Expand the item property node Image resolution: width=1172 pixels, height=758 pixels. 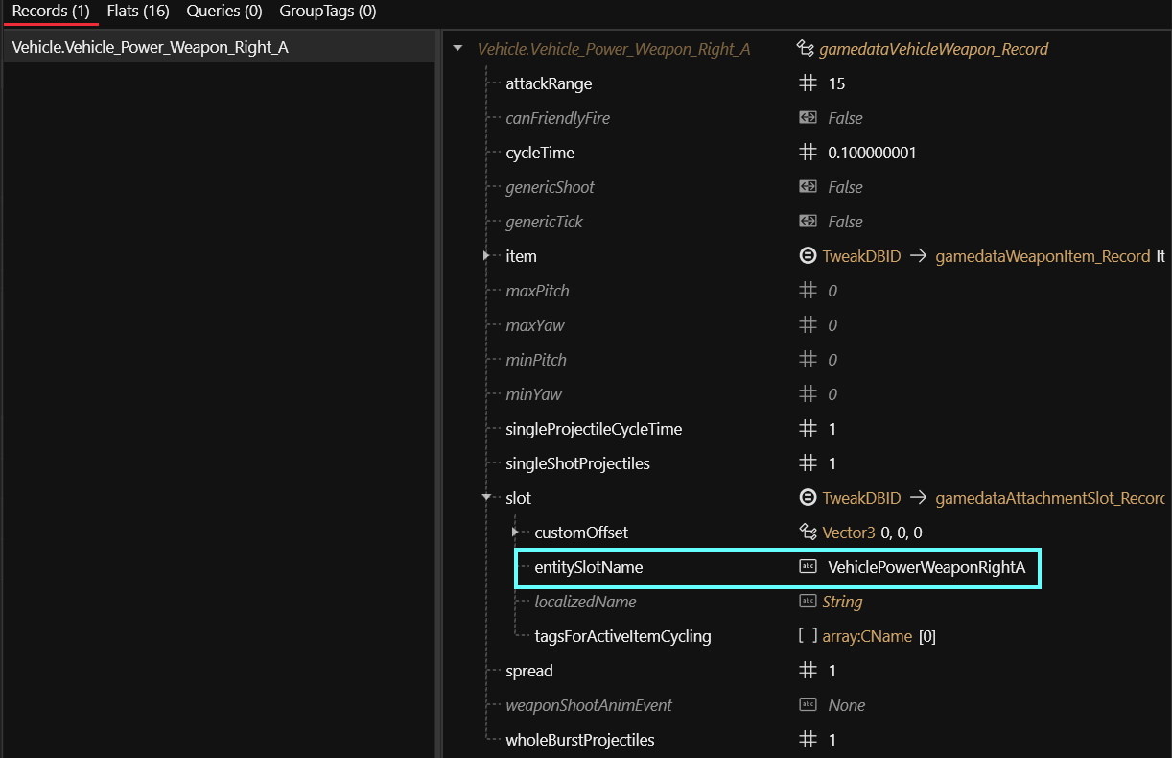[487, 256]
